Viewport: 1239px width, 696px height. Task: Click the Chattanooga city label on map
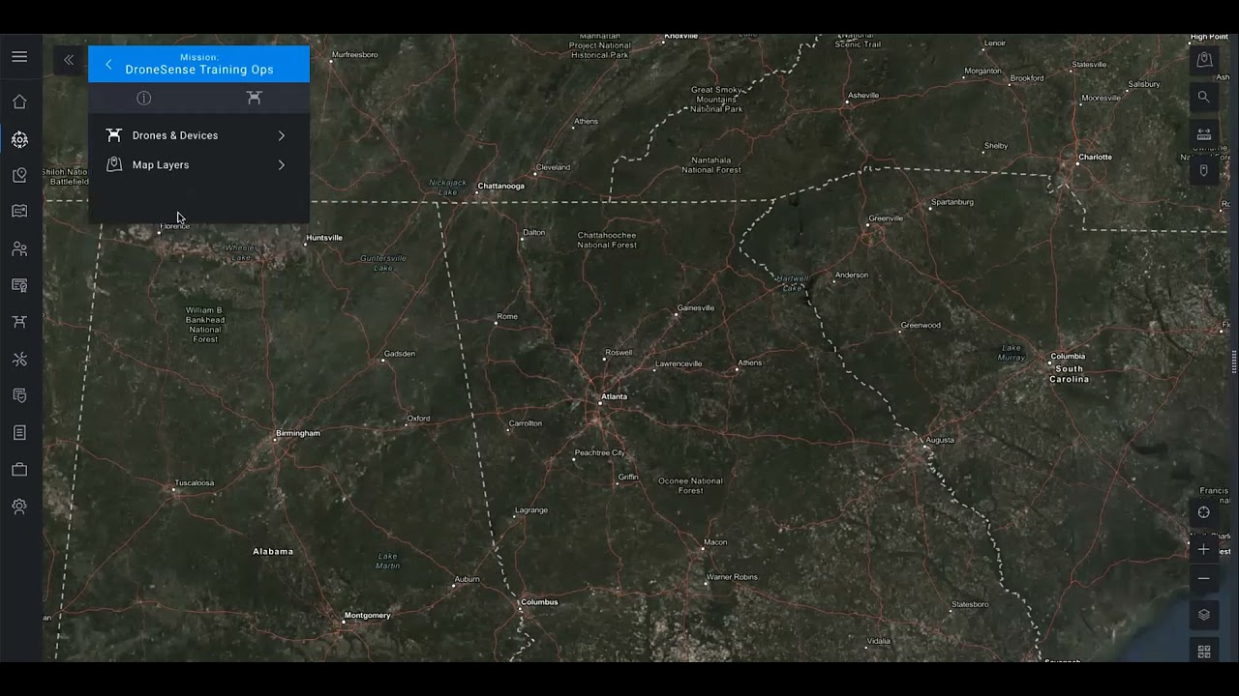coord(501,186)
